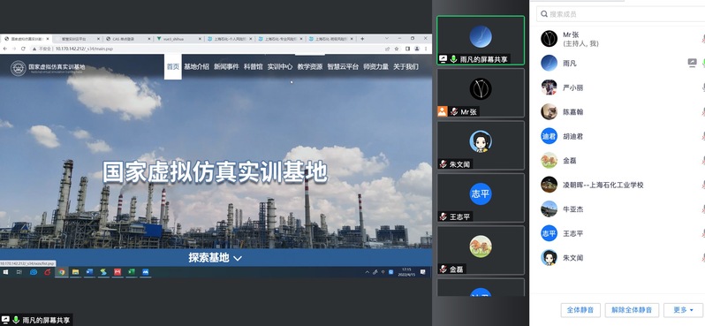Click the 全体静音 button
The height and width of the screenshot is (326, 705).
click(x=580, y=310)
